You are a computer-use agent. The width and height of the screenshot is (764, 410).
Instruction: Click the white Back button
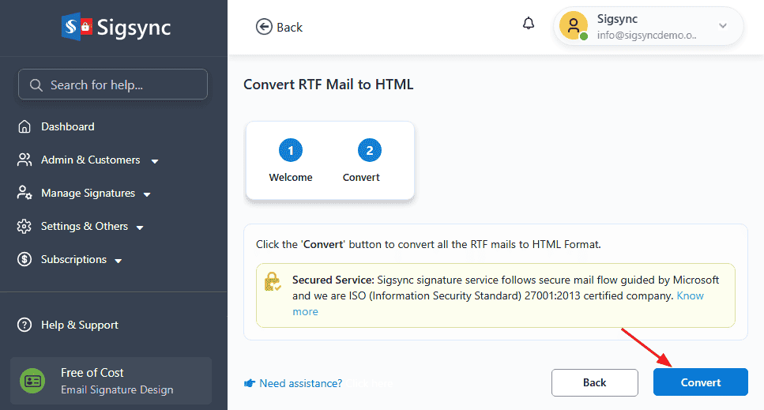[x=594, y=382]
